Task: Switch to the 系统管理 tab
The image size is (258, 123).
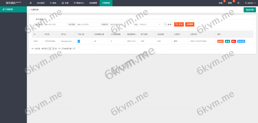Action: 93,3
